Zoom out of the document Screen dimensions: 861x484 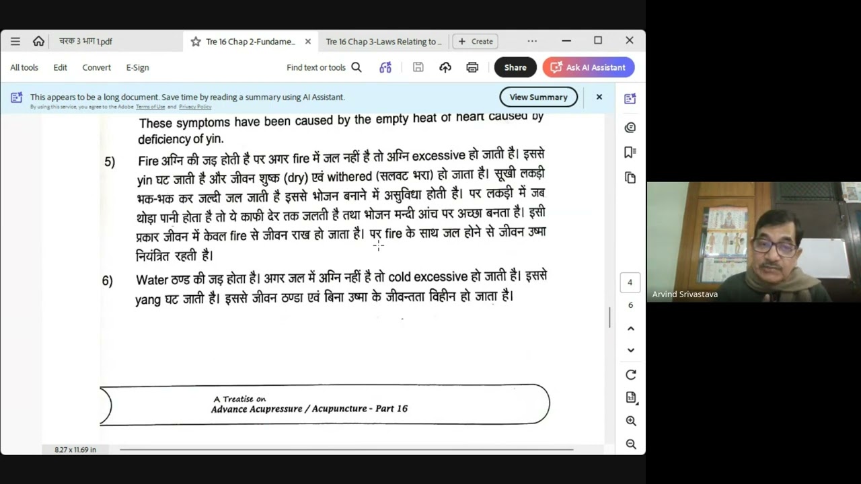tap(631, 444)
